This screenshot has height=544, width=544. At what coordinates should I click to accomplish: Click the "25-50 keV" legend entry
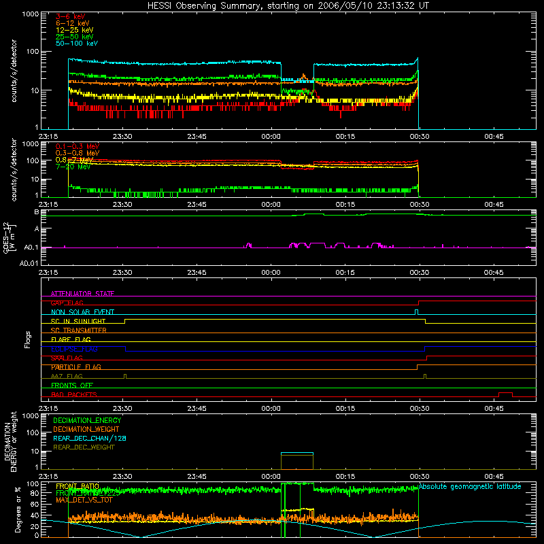point(75,37)
